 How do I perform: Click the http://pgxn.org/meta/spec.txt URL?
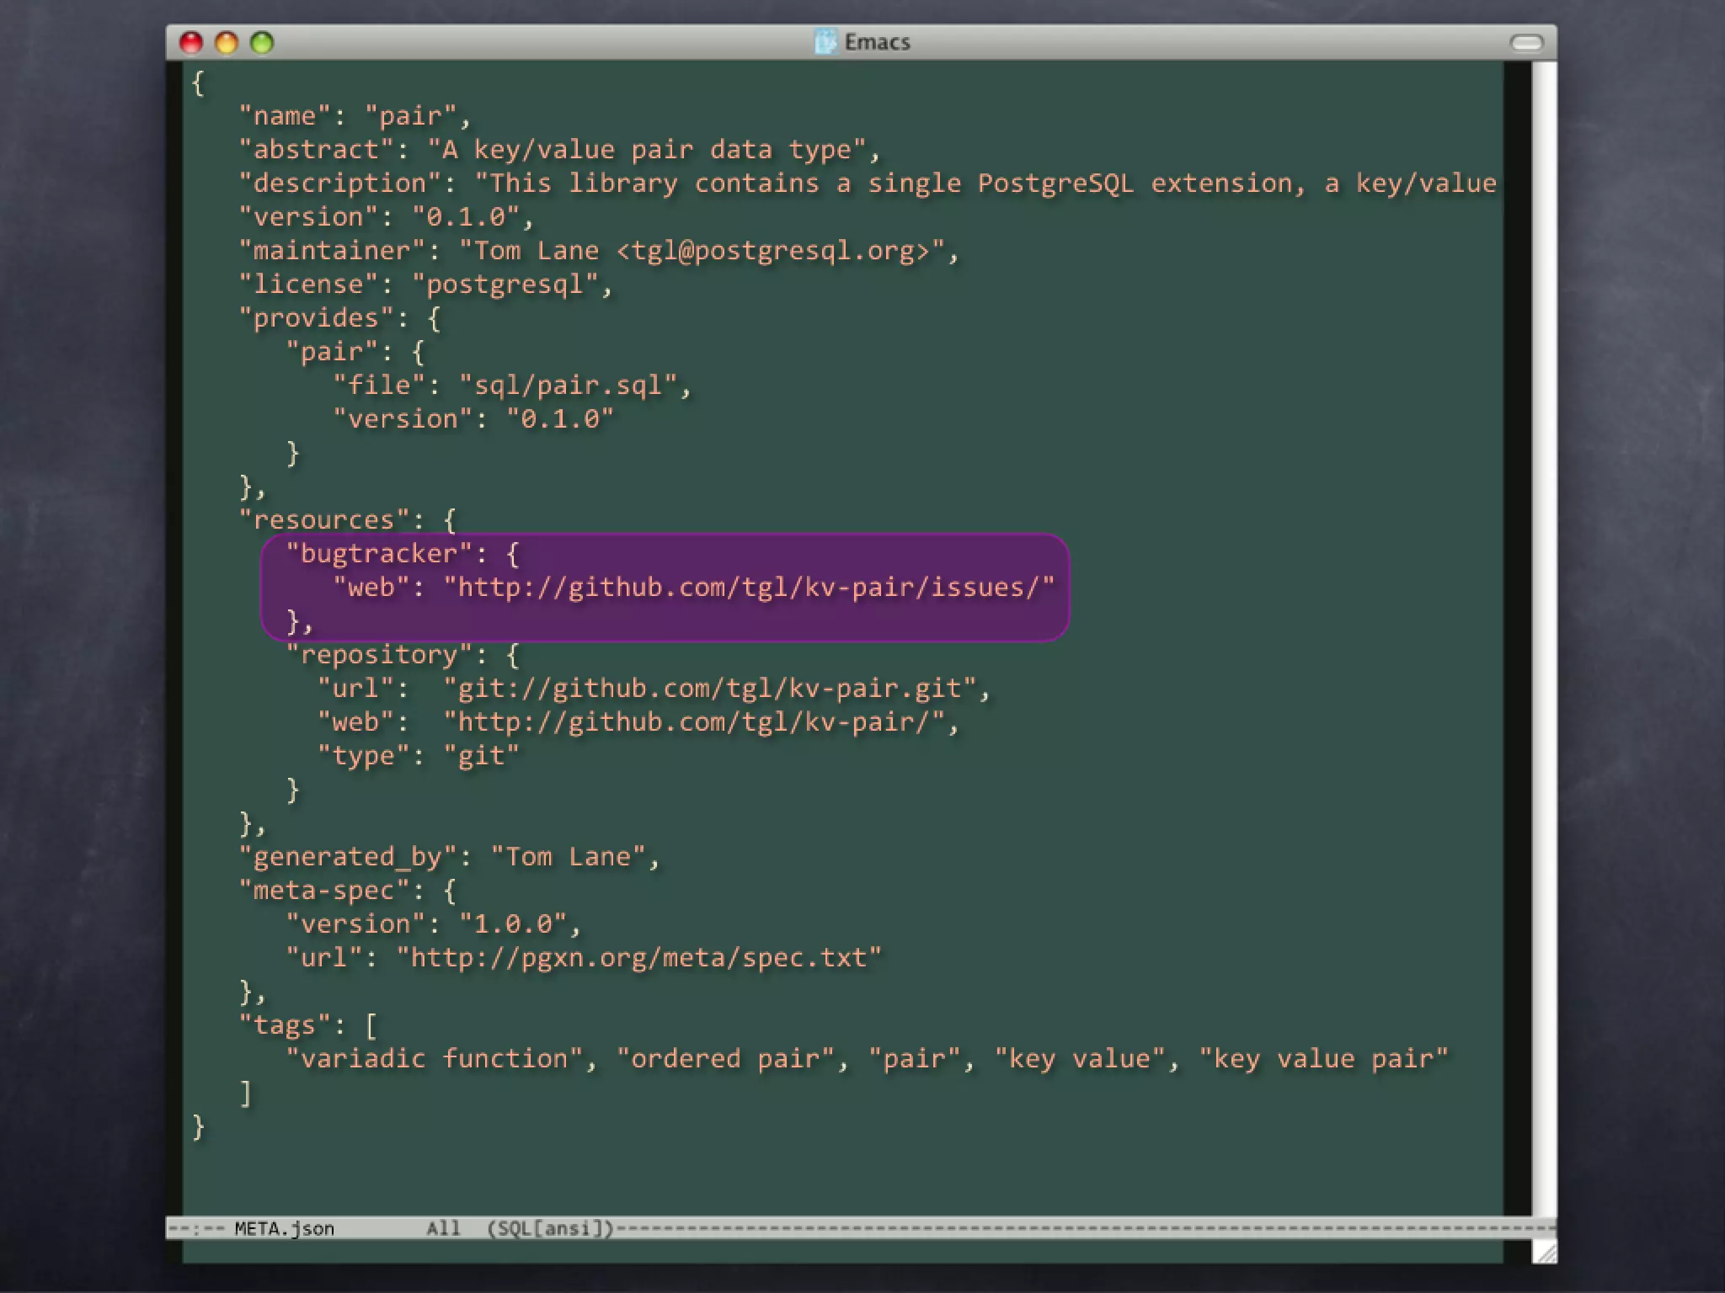coord(638,958)
